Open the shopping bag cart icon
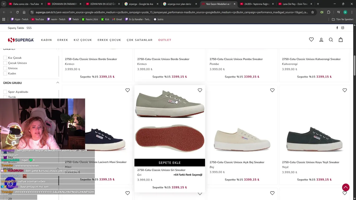The height and width of the screenshot is (200, 356). click(x=341, y=40)
